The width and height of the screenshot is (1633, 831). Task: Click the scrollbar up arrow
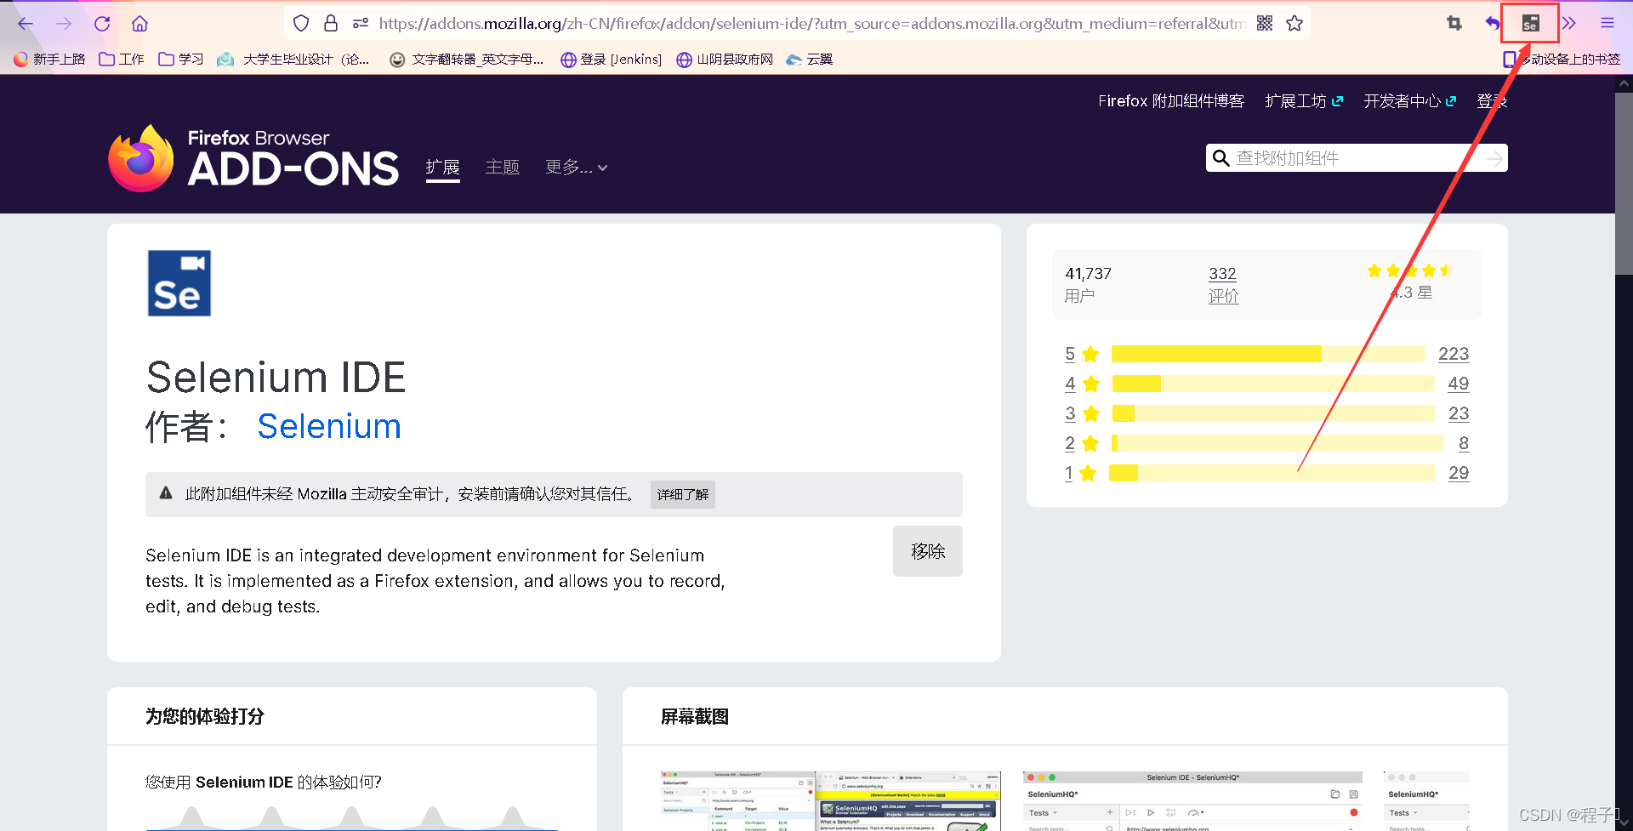(1624, 83)
